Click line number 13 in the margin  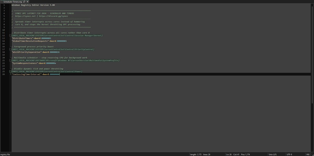pos(4,38)
